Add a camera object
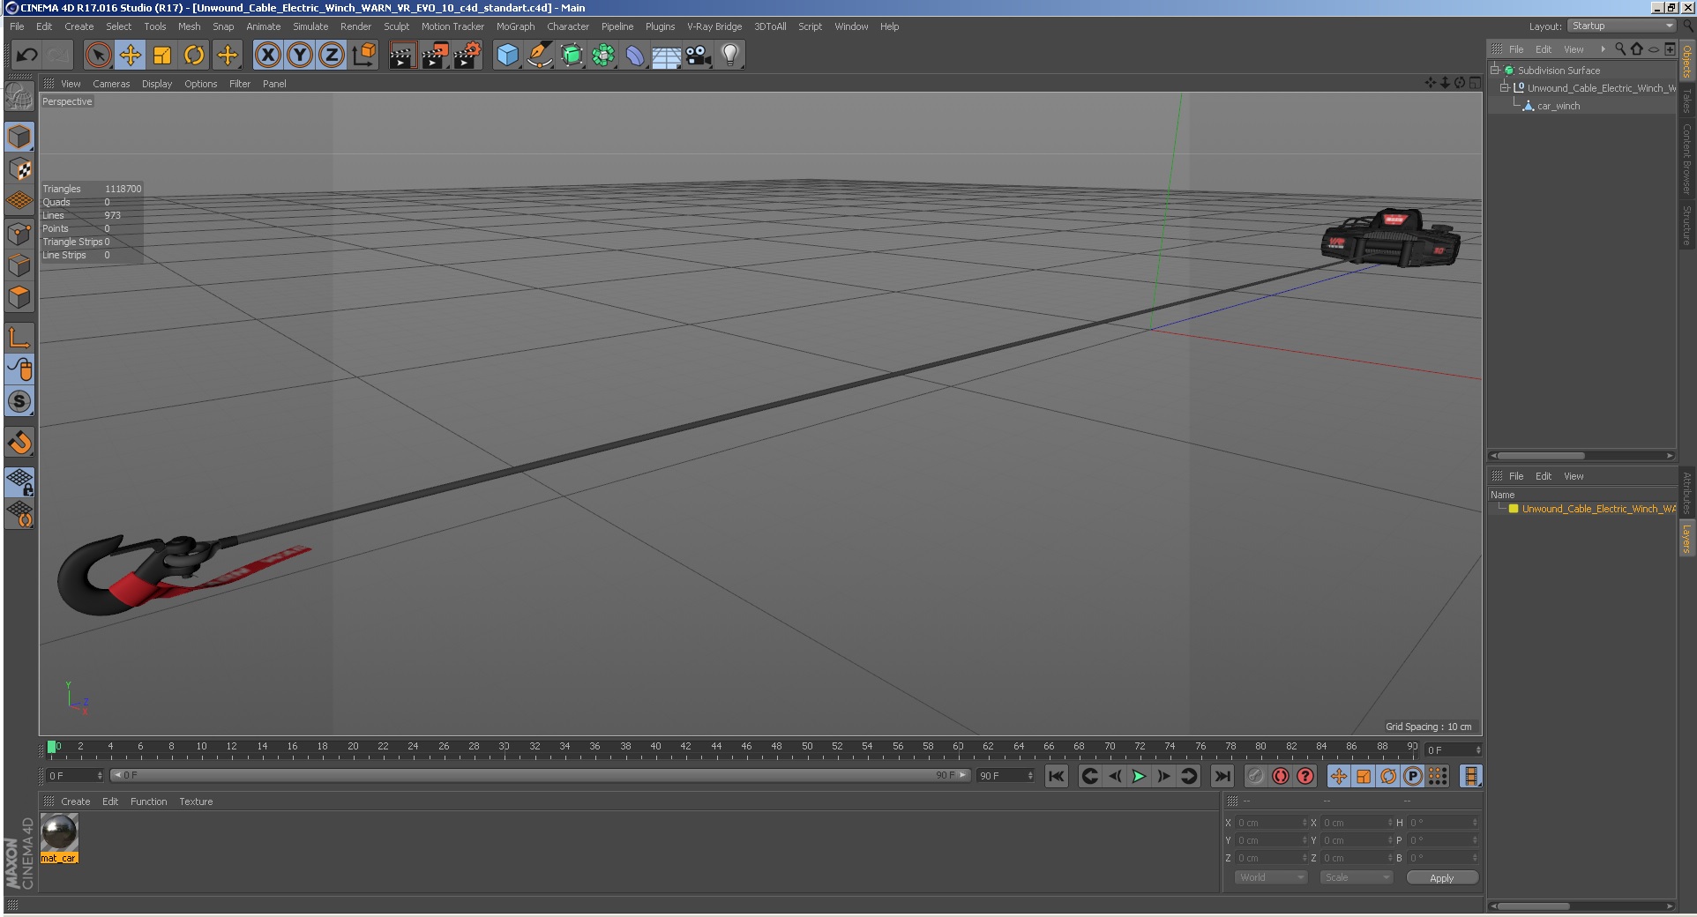 coord(699,56)
